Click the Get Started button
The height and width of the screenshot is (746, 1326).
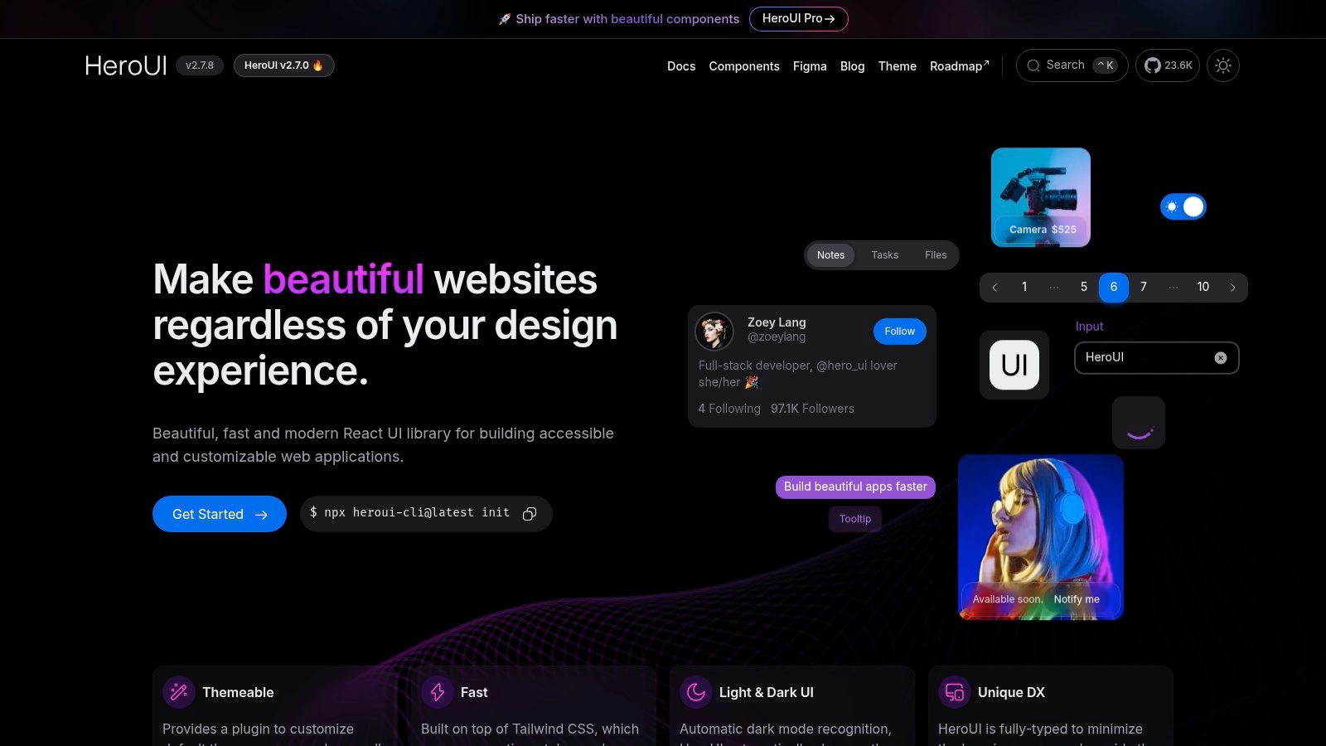pos(220,514)
